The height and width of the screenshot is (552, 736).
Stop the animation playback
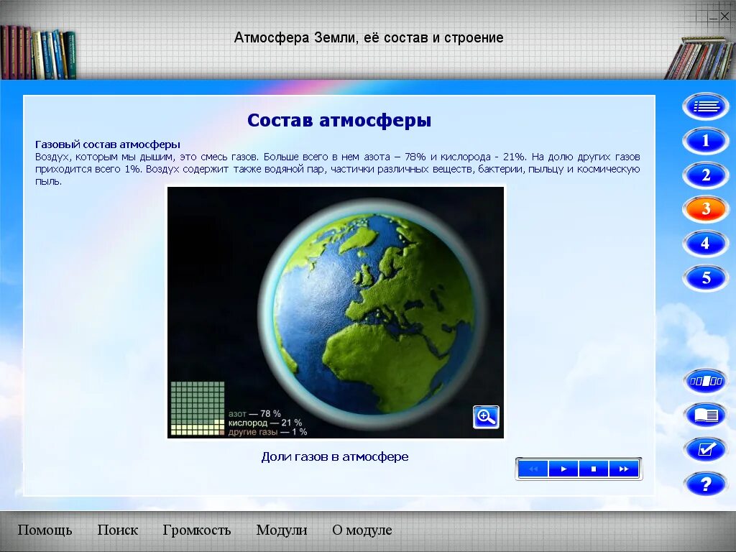pyautogui.click(x=594, y=469)
